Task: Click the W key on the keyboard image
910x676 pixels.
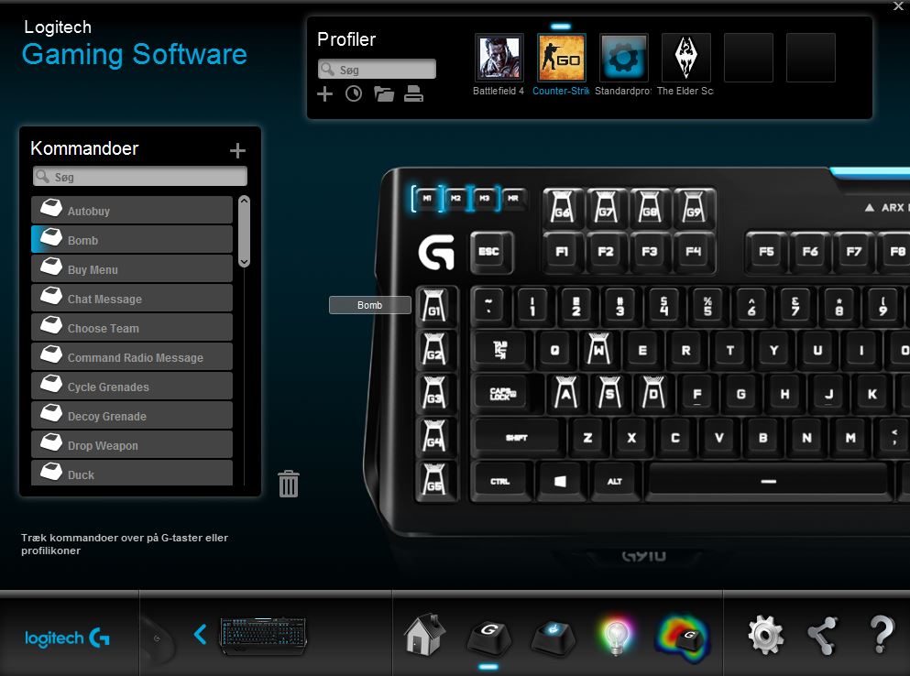Action: pos(599,349)
